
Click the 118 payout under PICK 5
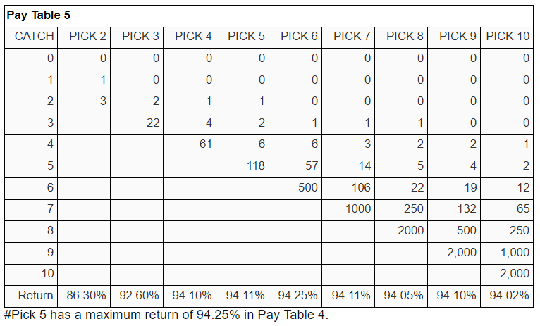tap(255, 165)
